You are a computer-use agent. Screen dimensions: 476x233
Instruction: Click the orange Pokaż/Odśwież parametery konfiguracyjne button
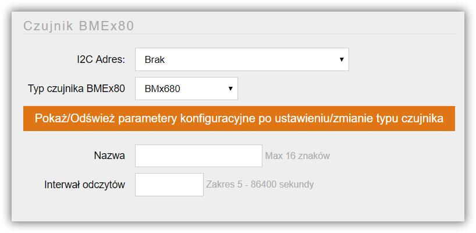(239, 118)
